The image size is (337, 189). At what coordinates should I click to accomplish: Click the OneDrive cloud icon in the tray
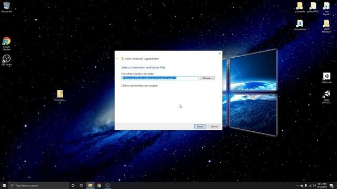click(302, 186)
